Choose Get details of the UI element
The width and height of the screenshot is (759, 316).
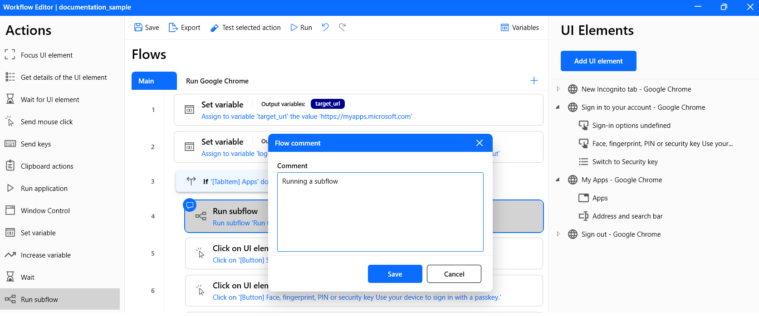coord(60,77)
